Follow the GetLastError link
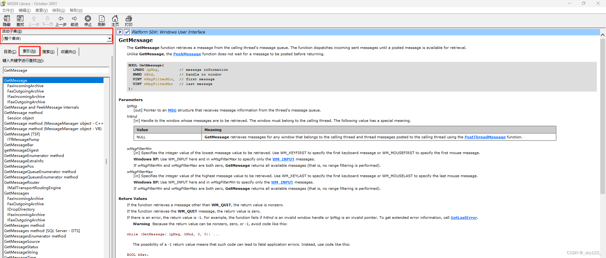This screenshot has height=258, width=606. tap(464, 218)
